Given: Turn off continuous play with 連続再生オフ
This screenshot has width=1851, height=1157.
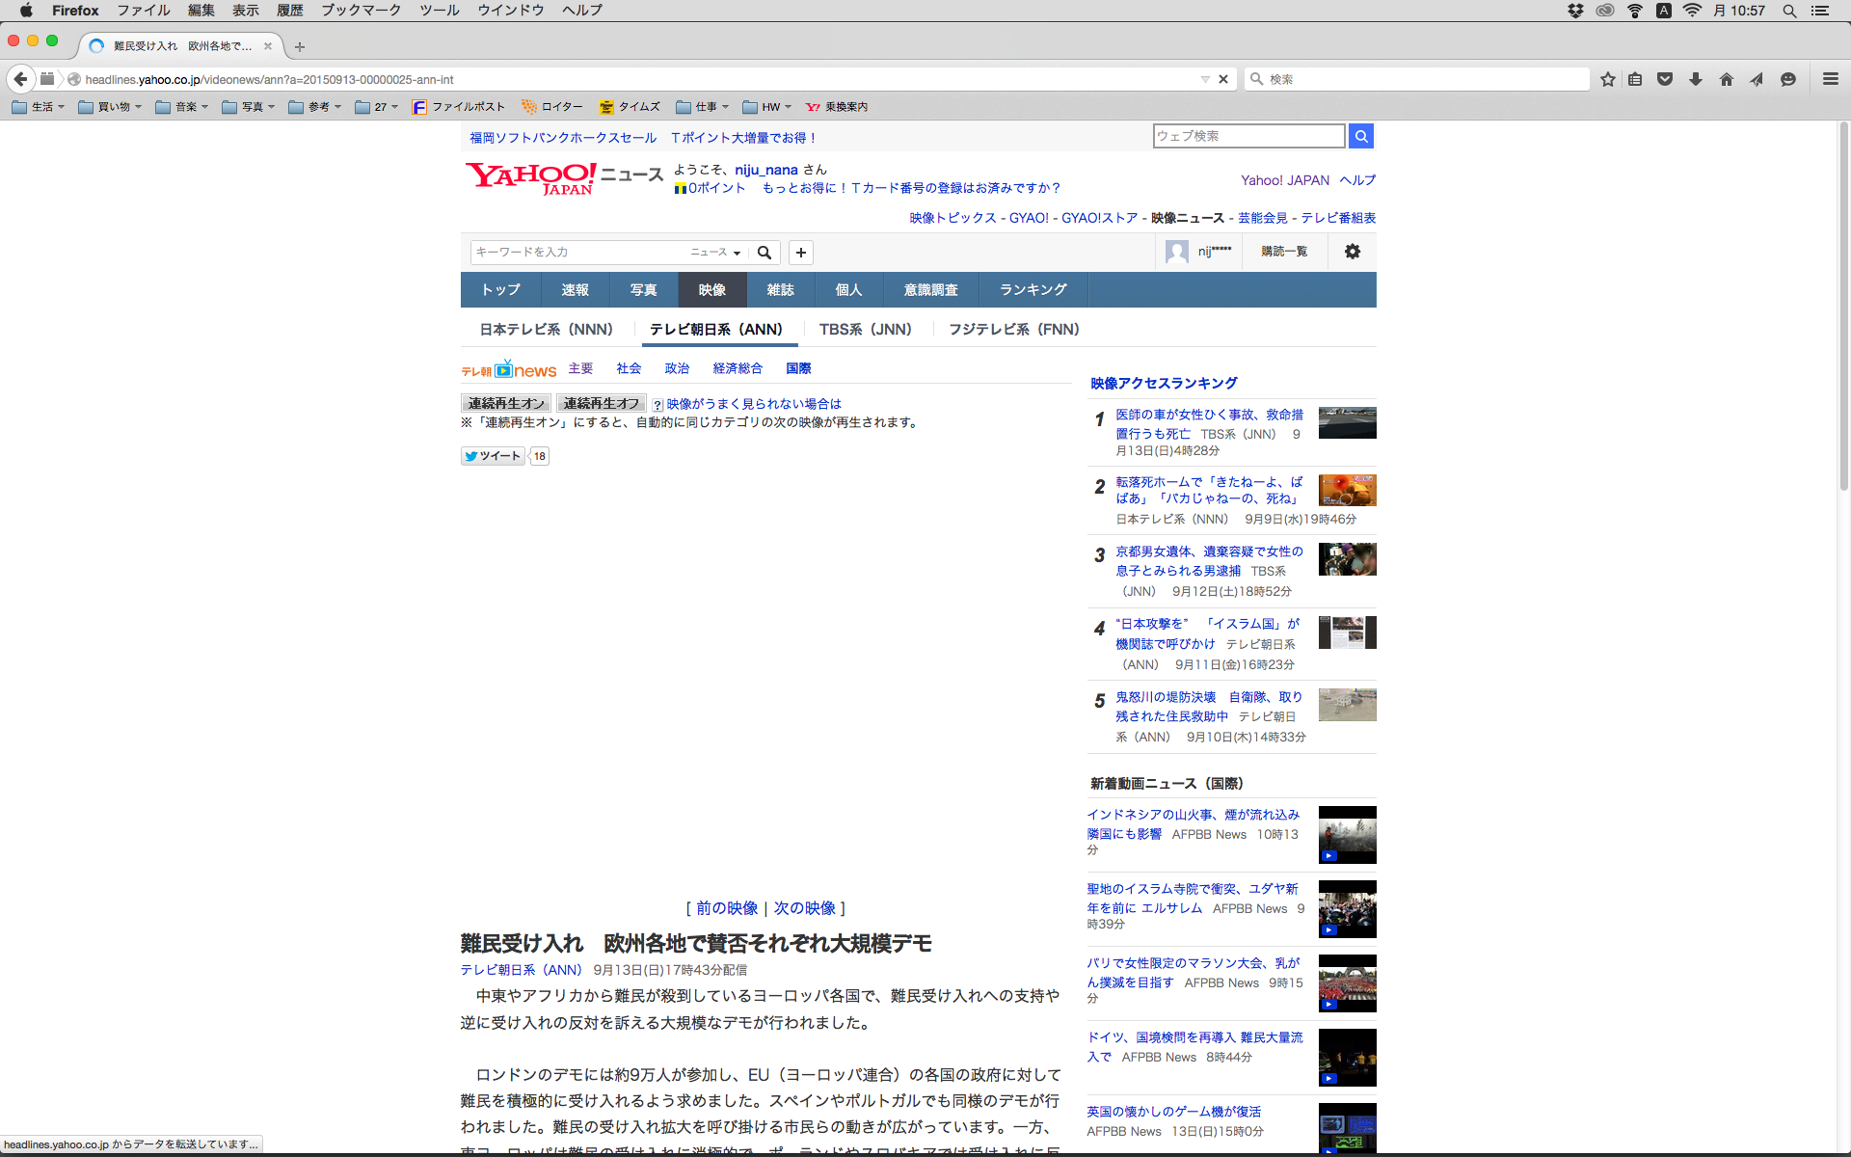Looking at the screenshot, I should coord(602,403).
